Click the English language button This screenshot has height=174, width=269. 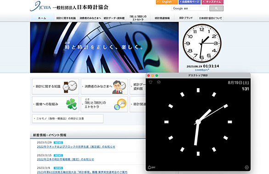coord(167,2)
